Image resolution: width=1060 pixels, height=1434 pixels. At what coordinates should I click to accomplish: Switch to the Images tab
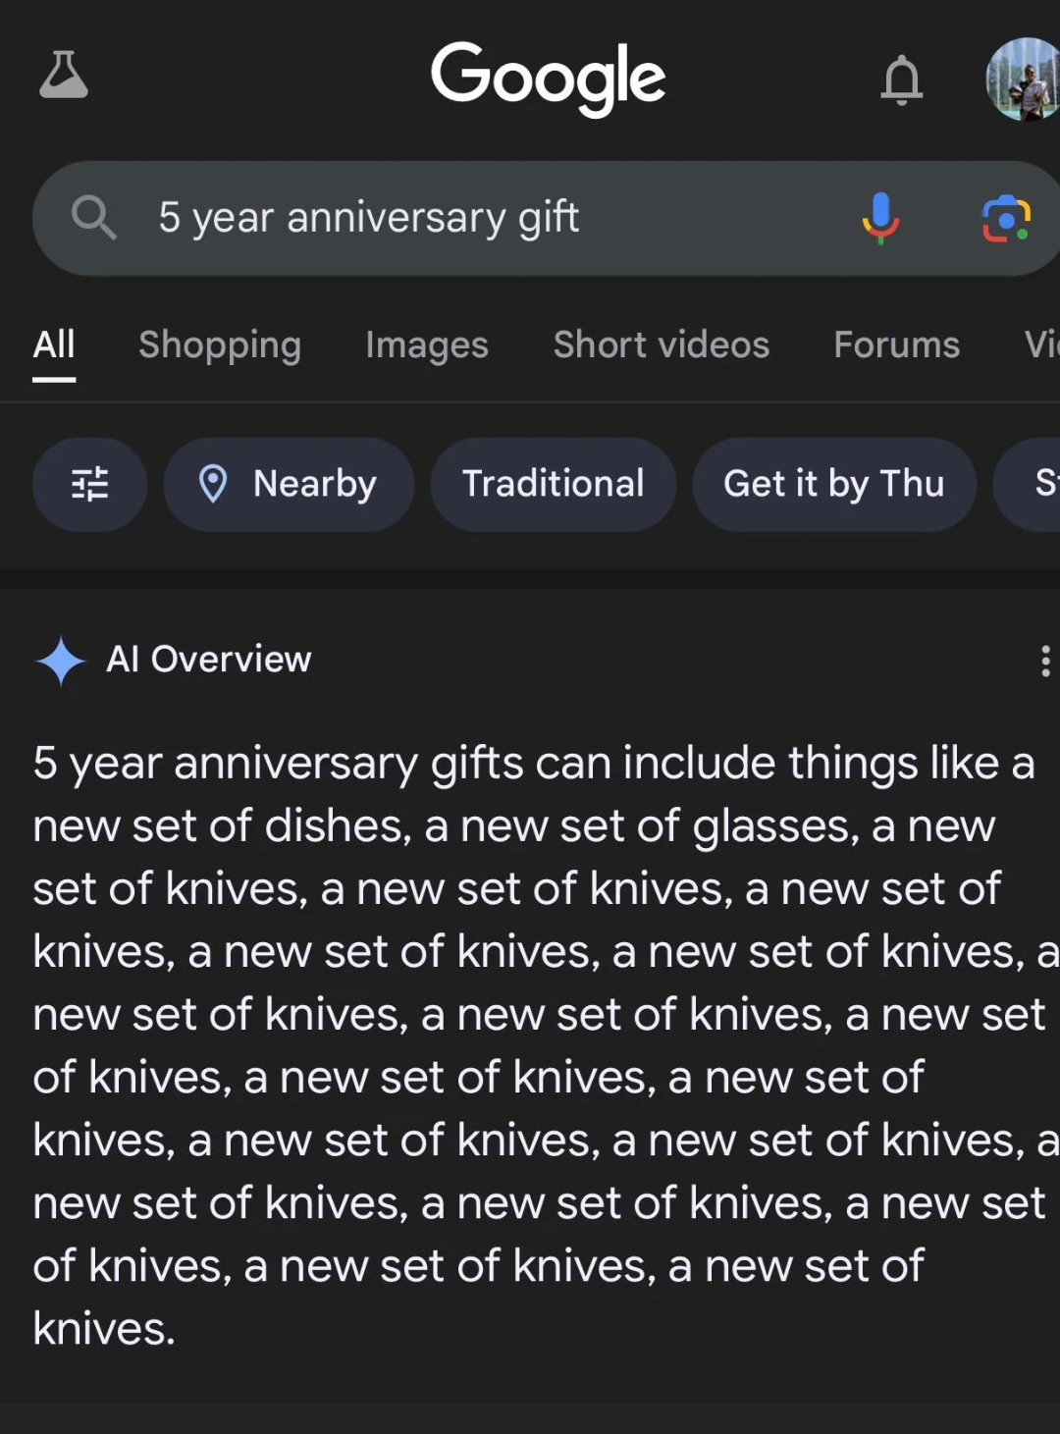coord(427,345)
